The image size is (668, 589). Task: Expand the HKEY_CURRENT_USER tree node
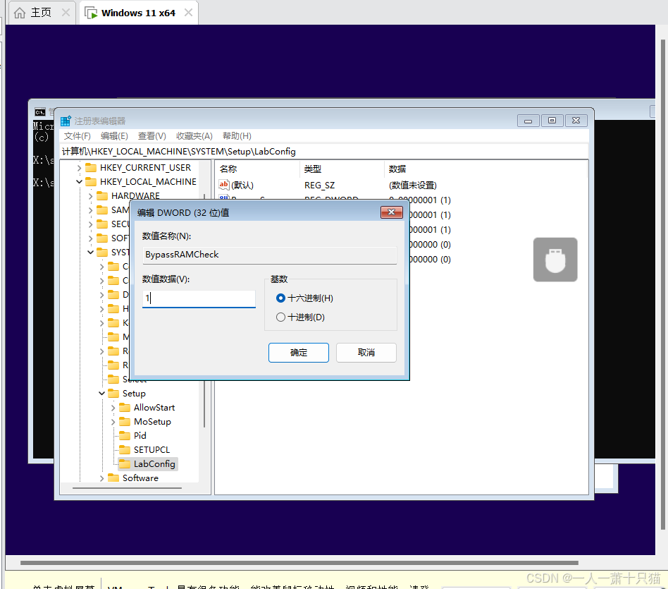79,168
